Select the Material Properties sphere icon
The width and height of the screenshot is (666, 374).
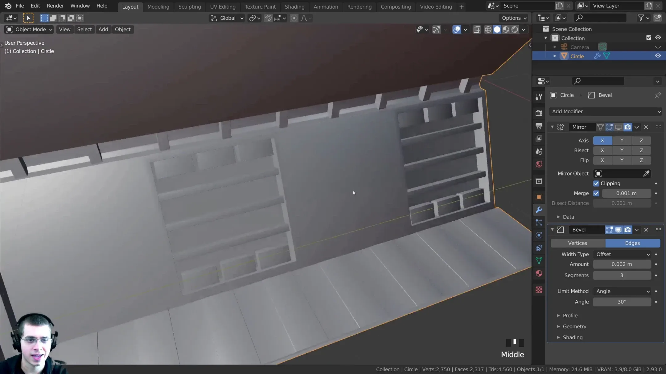coord(539,273)
